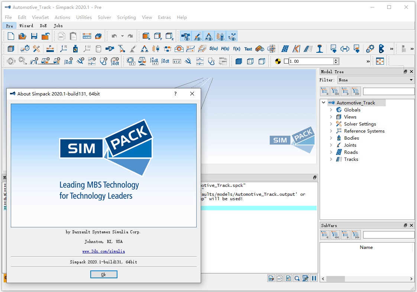
Task: Expand the Bodies node in Model Tree
Action: 331,138
